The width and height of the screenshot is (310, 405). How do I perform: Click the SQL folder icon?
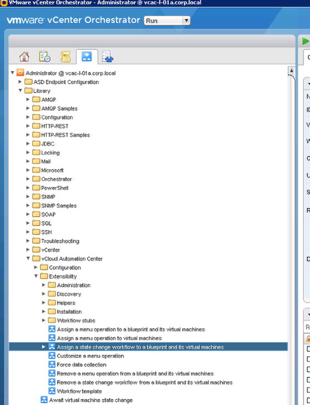(x=36, y=223)
